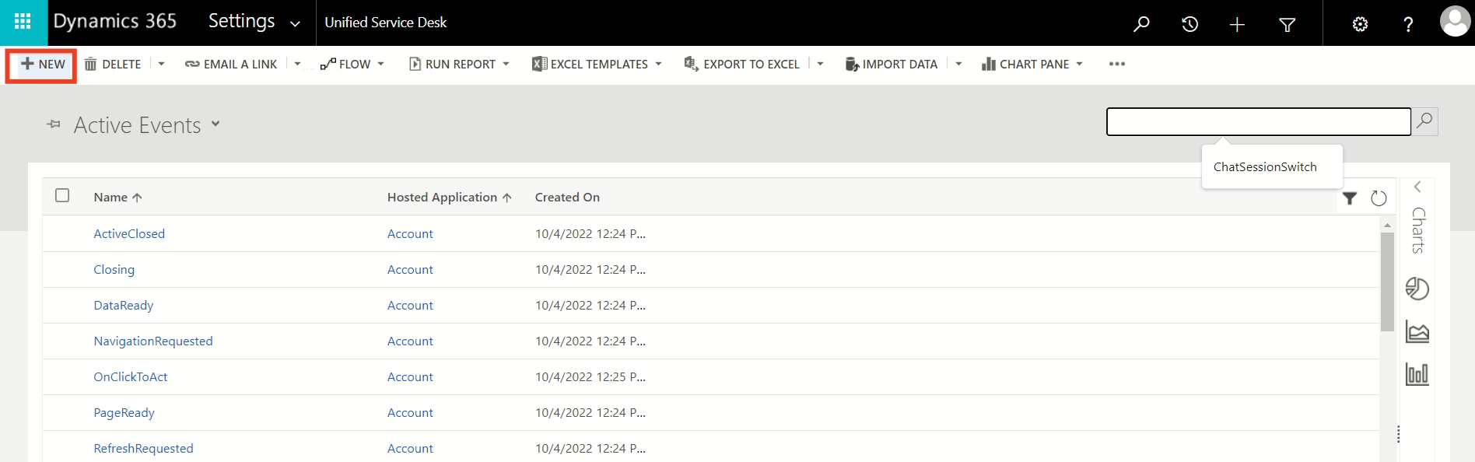Click created date in Closing row
Viewport: 1475px width, 462px height.
[590, 270]
